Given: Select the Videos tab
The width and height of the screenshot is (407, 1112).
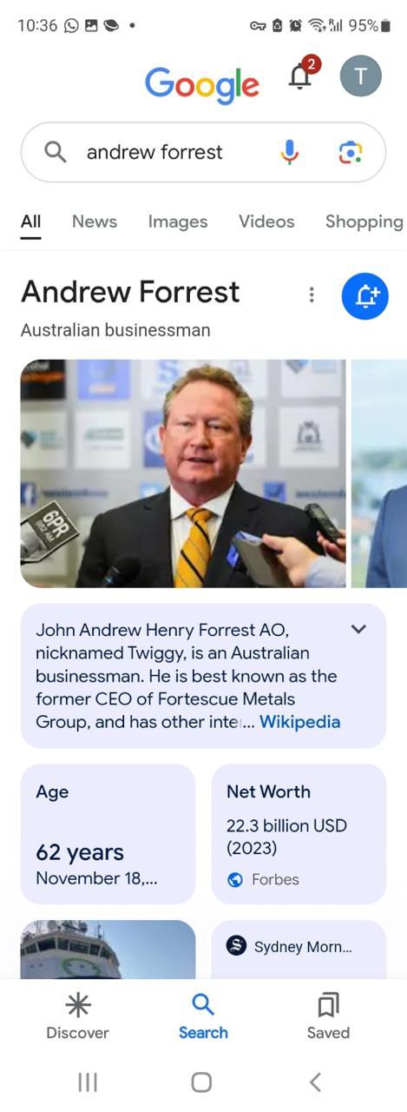Looking at the screenshot, I should (x=266, y=222).
